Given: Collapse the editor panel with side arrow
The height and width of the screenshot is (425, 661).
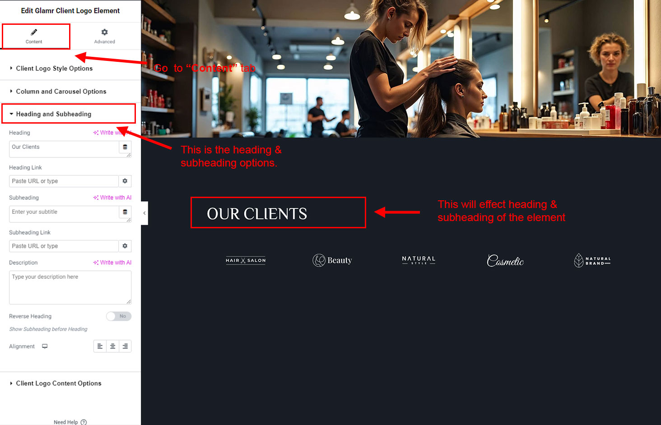Looking at the screenshot, I should click(144, 213).
